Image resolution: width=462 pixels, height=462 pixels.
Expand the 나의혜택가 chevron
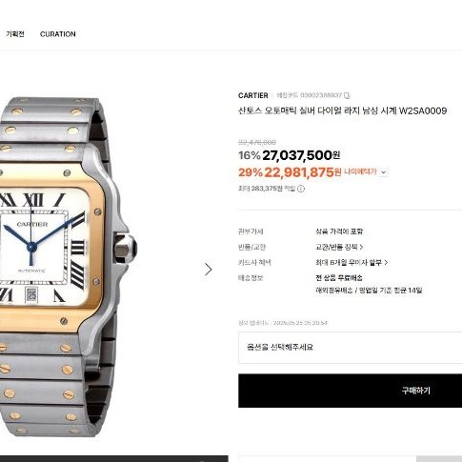tap(384, 172)
